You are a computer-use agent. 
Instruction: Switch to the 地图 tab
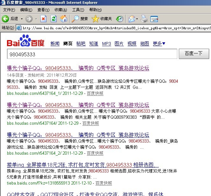145,44
